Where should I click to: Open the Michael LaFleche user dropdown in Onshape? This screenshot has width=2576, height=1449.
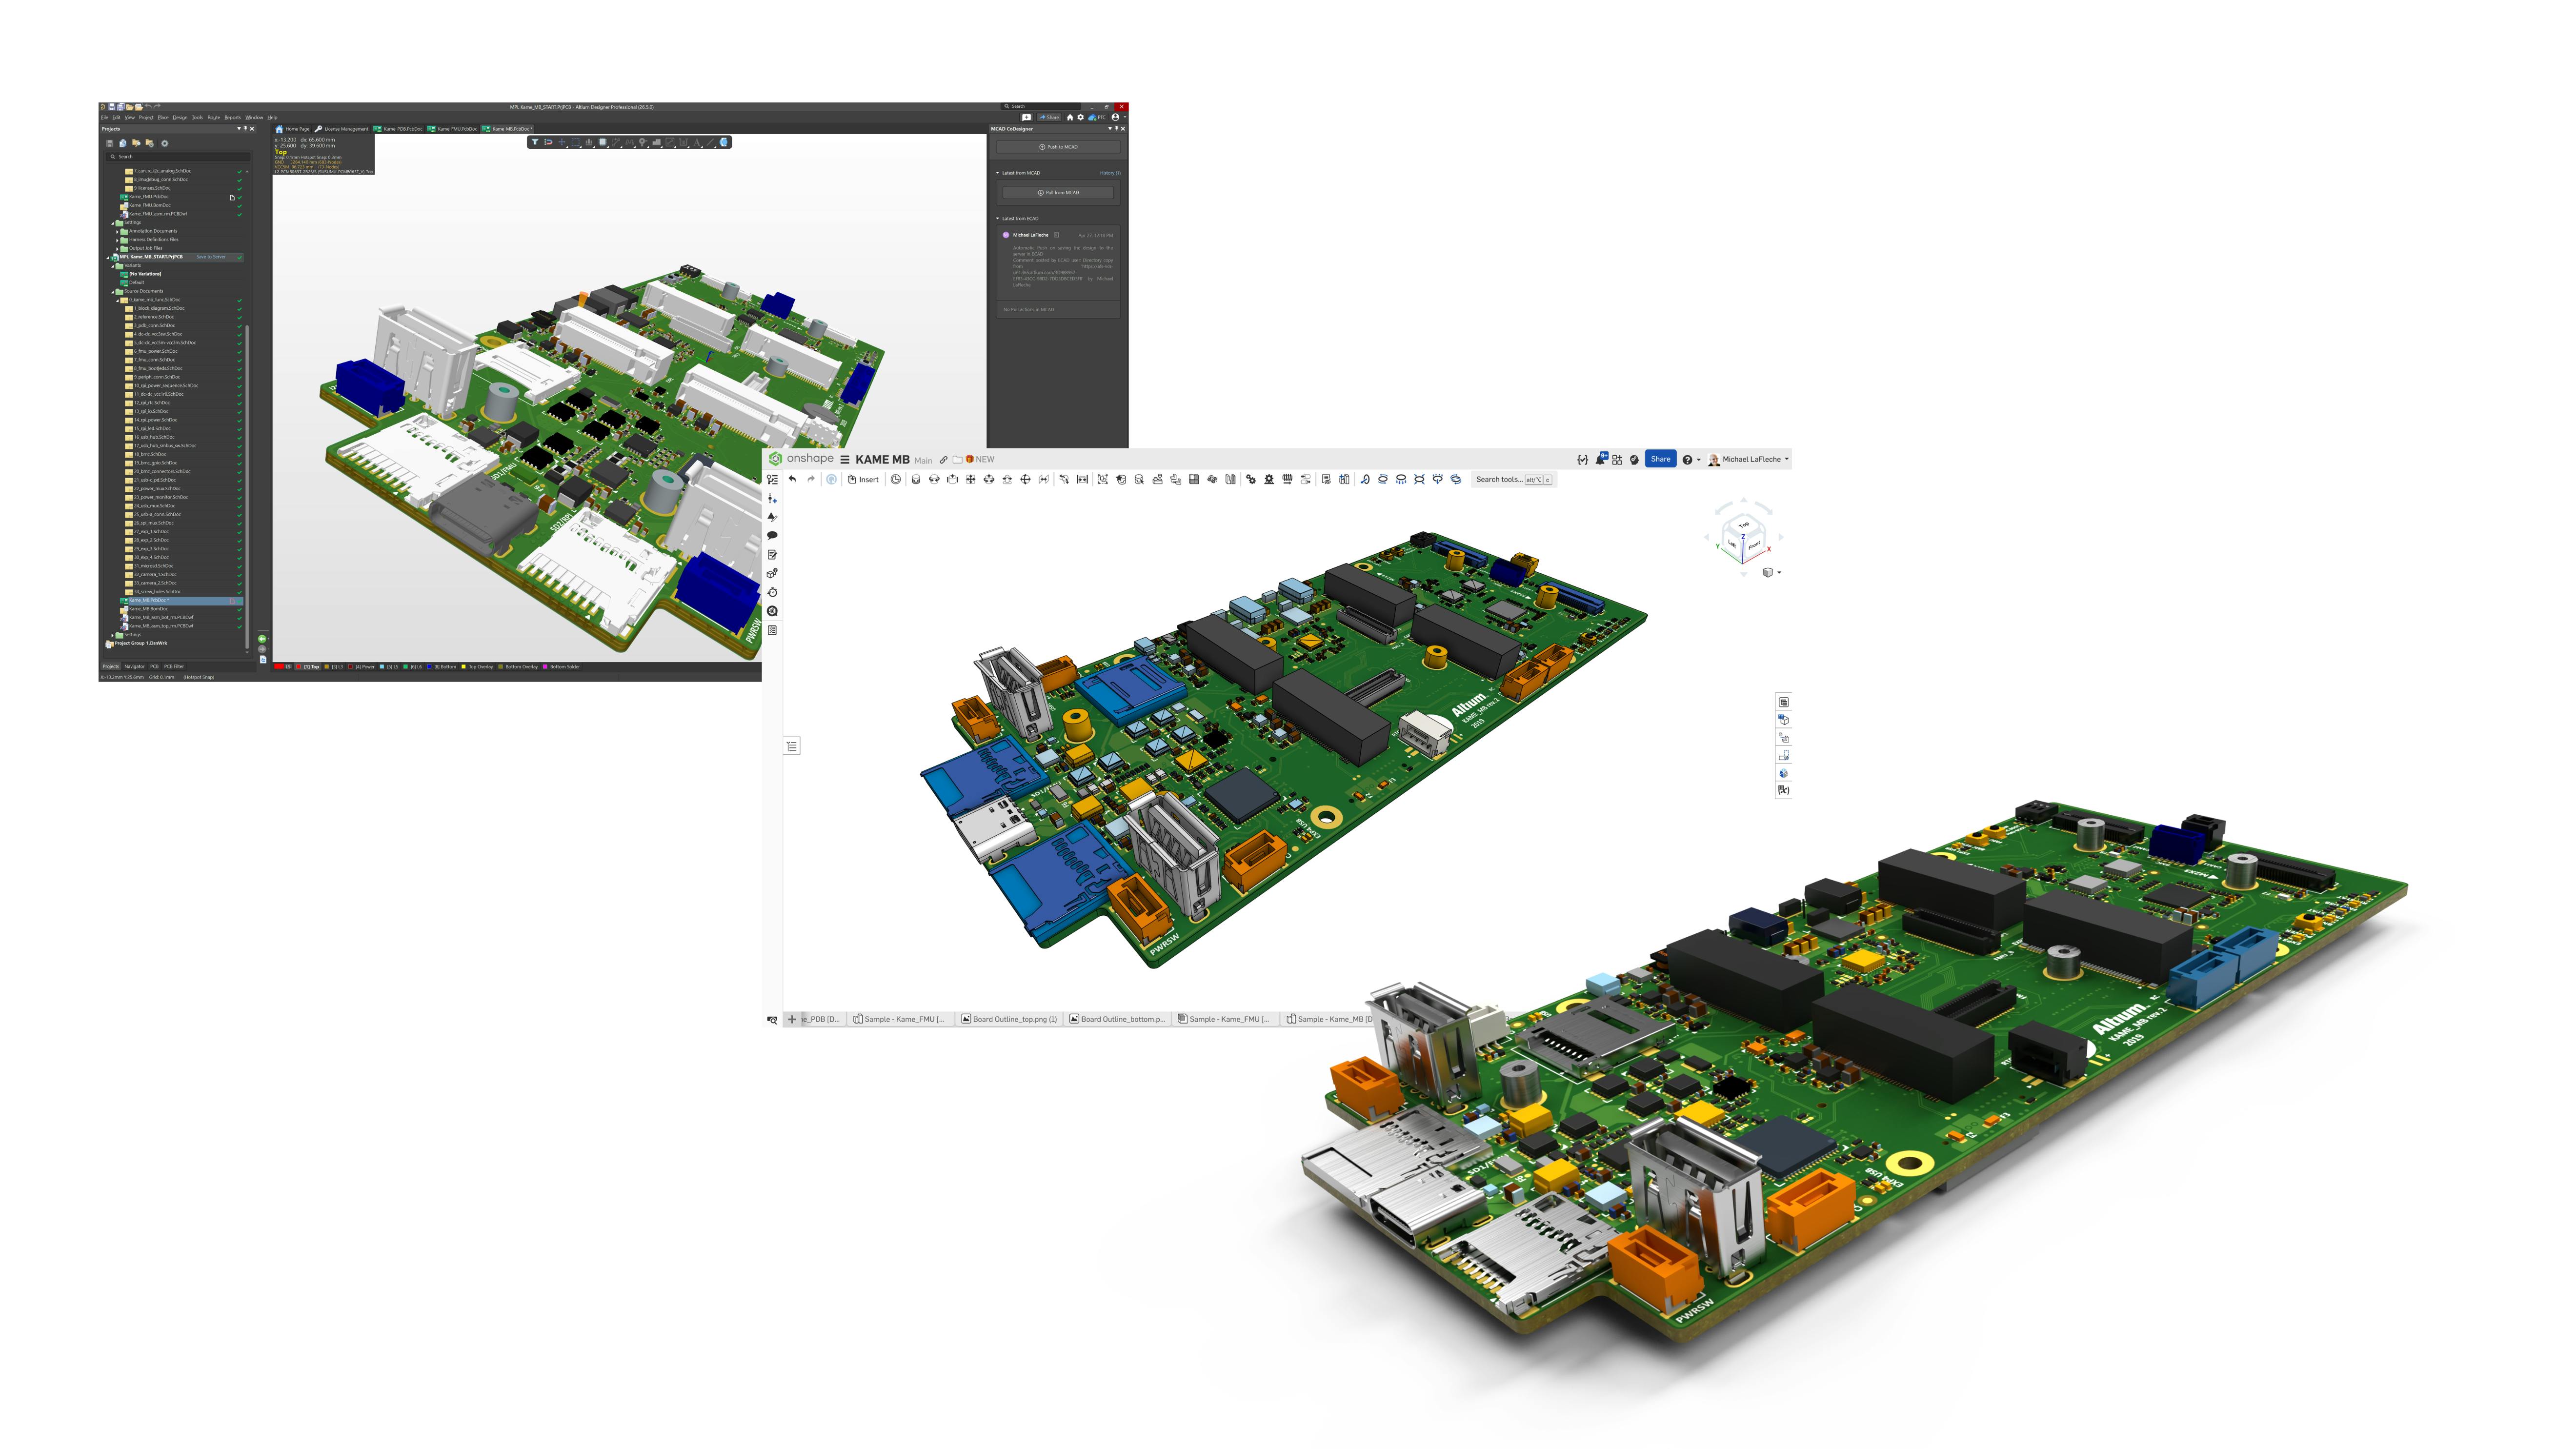pyautogui.click(x=1748, y=459)
